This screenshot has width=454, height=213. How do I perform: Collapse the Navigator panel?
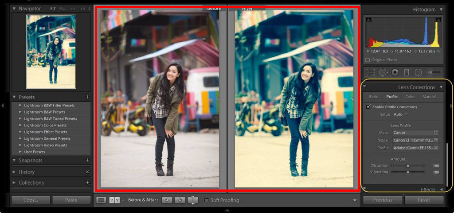point(14,8)
